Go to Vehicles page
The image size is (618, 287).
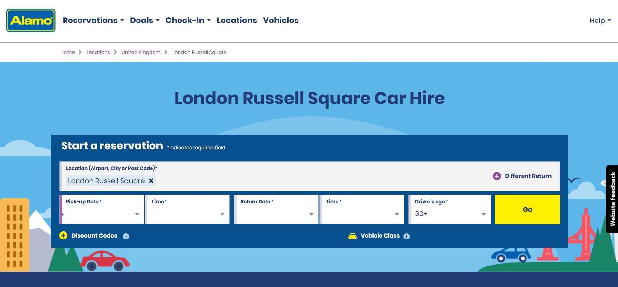(x=281, y=20)
